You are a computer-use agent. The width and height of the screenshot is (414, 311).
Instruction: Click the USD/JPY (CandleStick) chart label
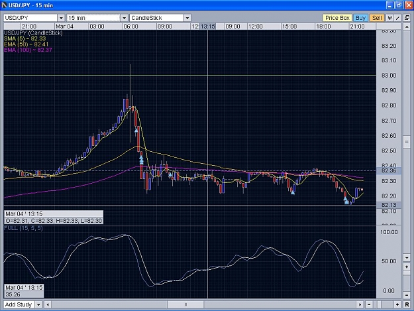click(x=33, y=32)
